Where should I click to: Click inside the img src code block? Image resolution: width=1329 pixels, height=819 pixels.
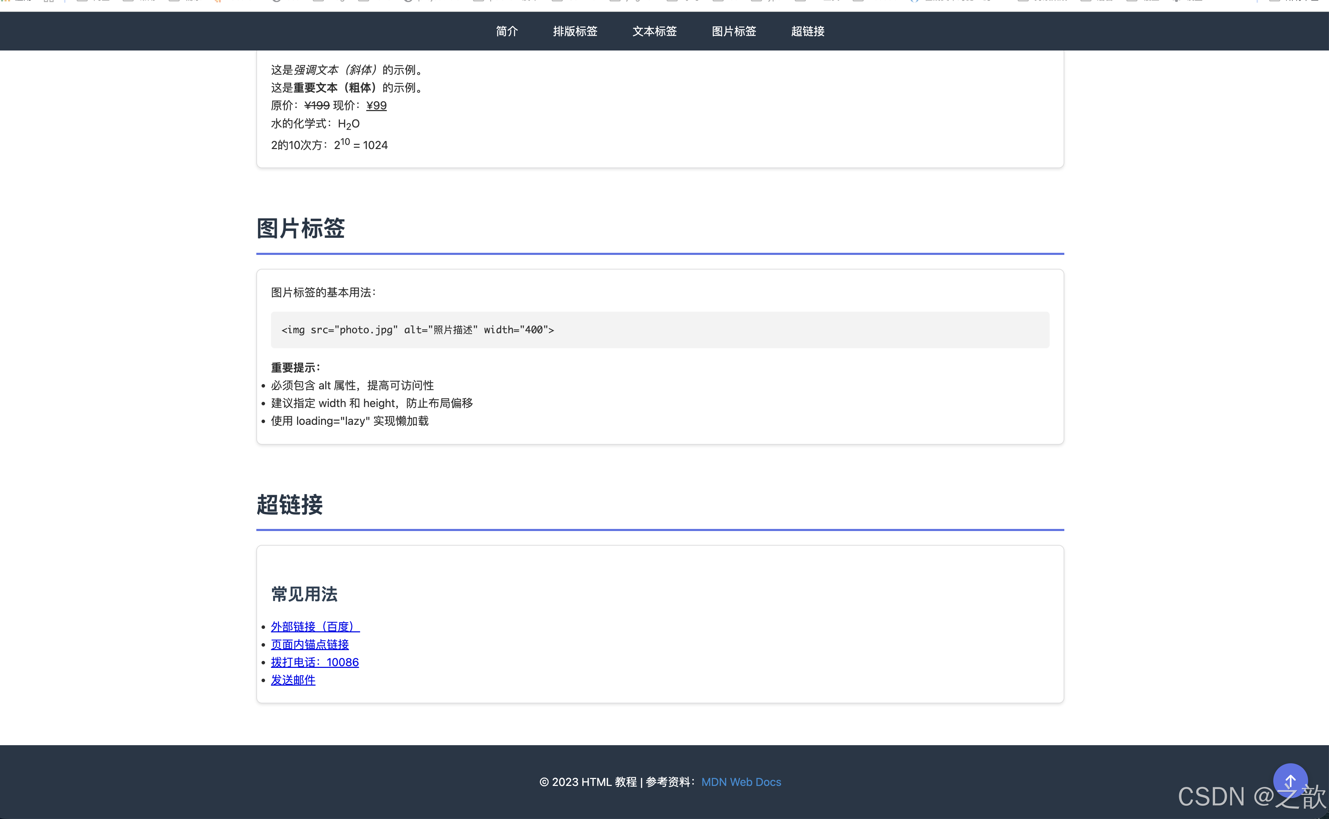(417, 330)
